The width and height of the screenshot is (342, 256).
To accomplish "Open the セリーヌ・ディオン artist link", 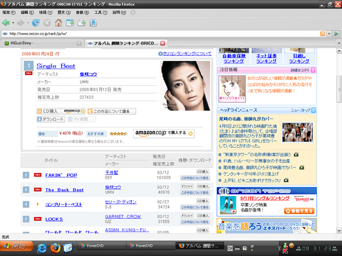I will tap(121, 202).
